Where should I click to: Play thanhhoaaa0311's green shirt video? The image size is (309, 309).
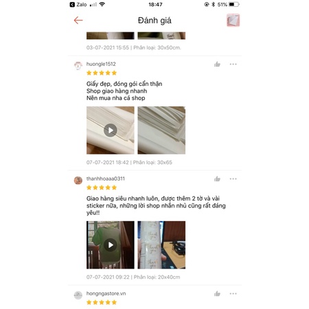111,245
